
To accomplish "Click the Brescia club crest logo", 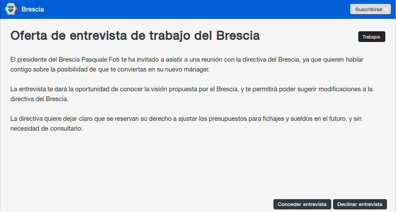I will (x=11, y=9).
